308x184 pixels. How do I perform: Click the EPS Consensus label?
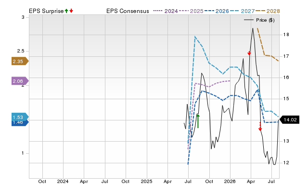[x=128, y=11]
